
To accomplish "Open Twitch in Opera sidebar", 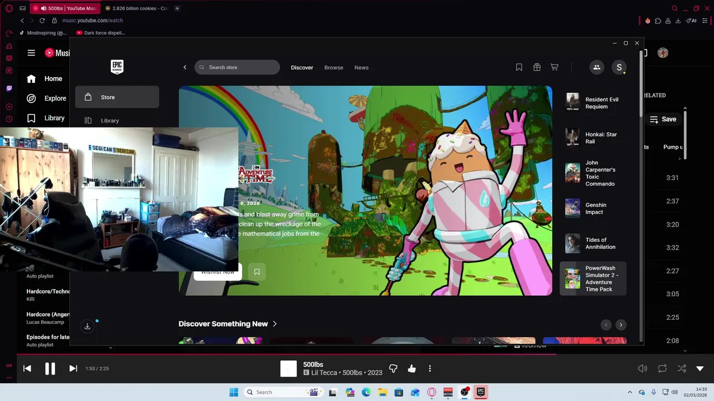I will [9, 89].
